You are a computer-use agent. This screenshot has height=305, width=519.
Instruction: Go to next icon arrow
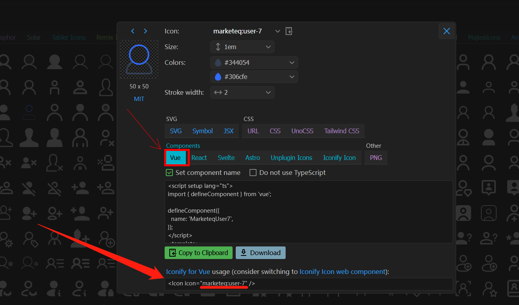145,31
